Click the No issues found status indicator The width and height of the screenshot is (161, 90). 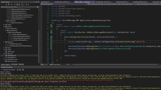55,64
